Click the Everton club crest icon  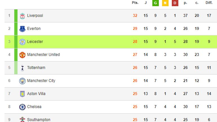click(x=22, y=29)
